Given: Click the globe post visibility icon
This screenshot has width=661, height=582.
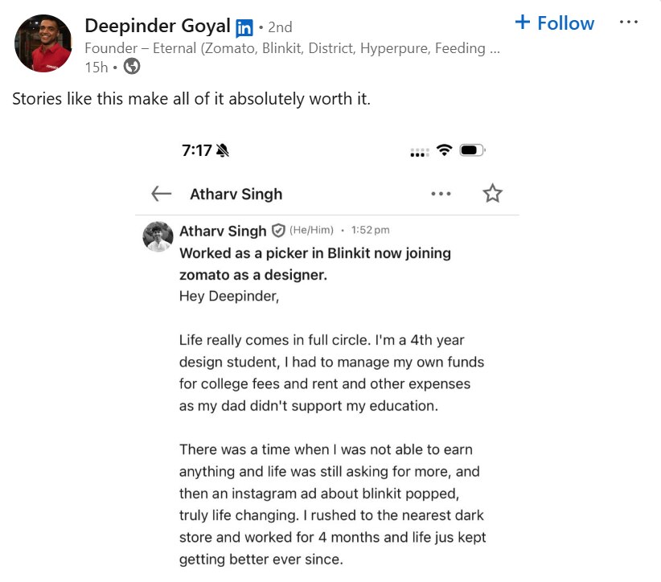Looking at the screenshot, I should click(x=132, y=67).
